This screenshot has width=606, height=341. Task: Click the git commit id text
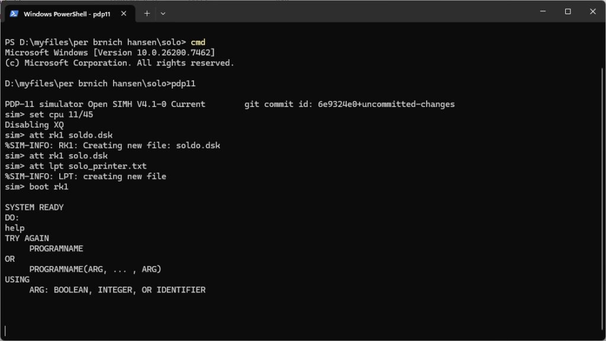click(349, 104)
